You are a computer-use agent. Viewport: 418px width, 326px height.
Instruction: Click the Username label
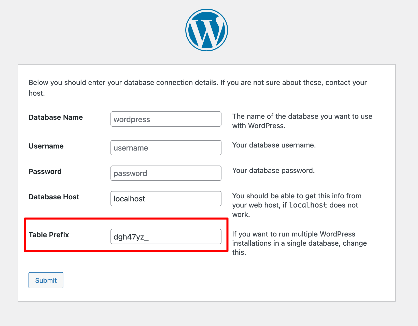46,146
